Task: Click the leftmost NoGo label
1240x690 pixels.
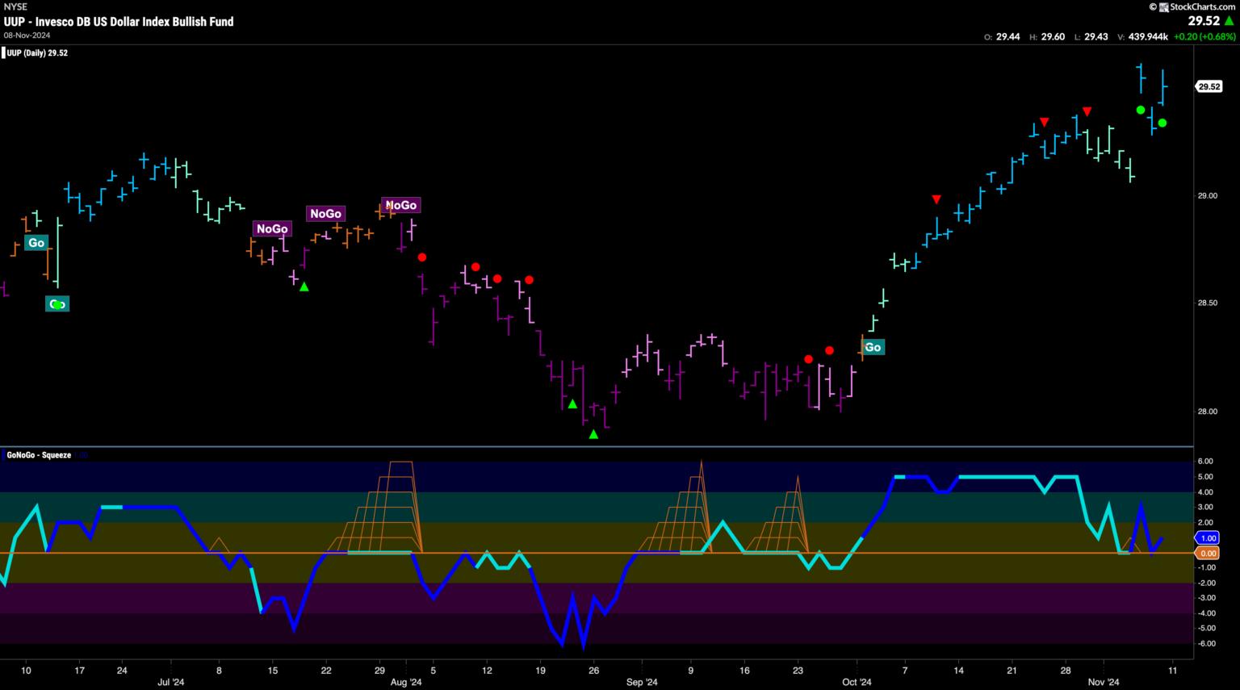Action: click(272, 228)
